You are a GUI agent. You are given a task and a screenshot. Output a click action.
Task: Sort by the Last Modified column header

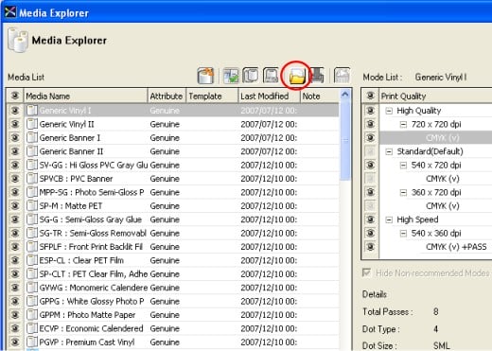(269, 96)
